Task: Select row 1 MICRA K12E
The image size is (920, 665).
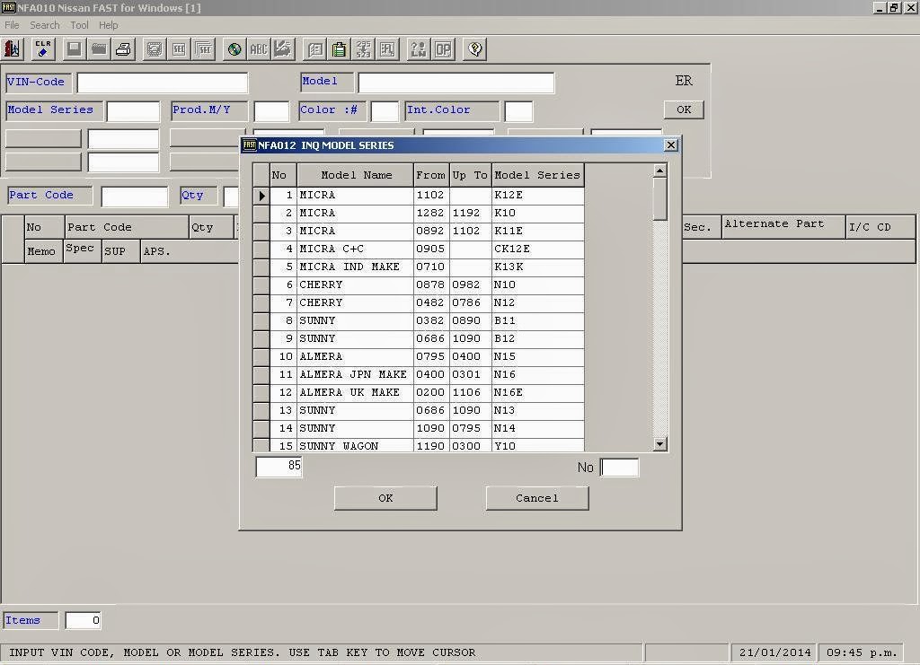Action: point(427,195)
